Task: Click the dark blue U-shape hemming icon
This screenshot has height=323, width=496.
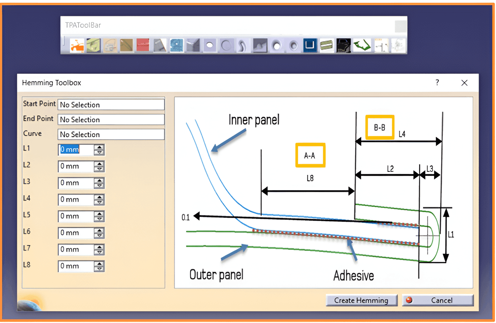Action: click(310, 45)
